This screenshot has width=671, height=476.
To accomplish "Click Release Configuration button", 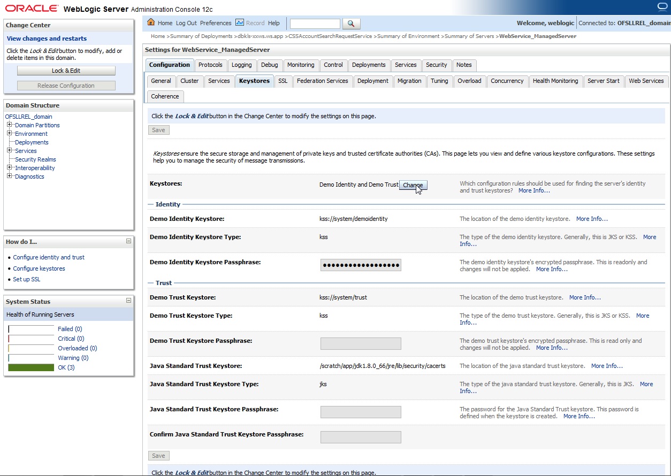I will click(x=66, y=86).
